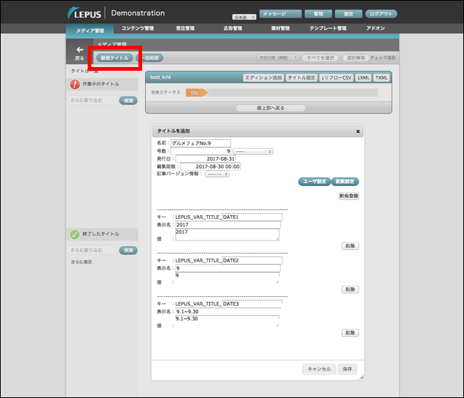
Task: Click the 表示名 field containing 9.1~9.30
Action: (228, 312)
